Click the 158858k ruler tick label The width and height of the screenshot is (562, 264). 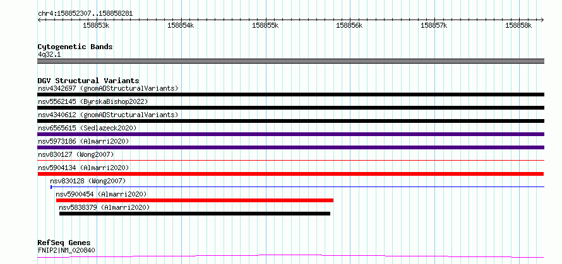click(518, 25)
